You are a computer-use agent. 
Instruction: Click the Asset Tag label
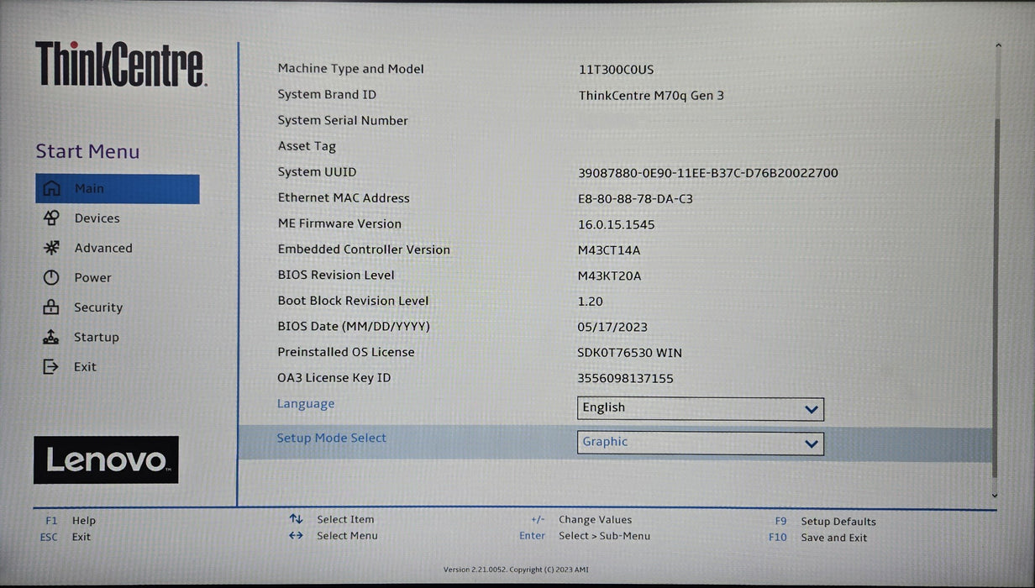click(307, 146)
